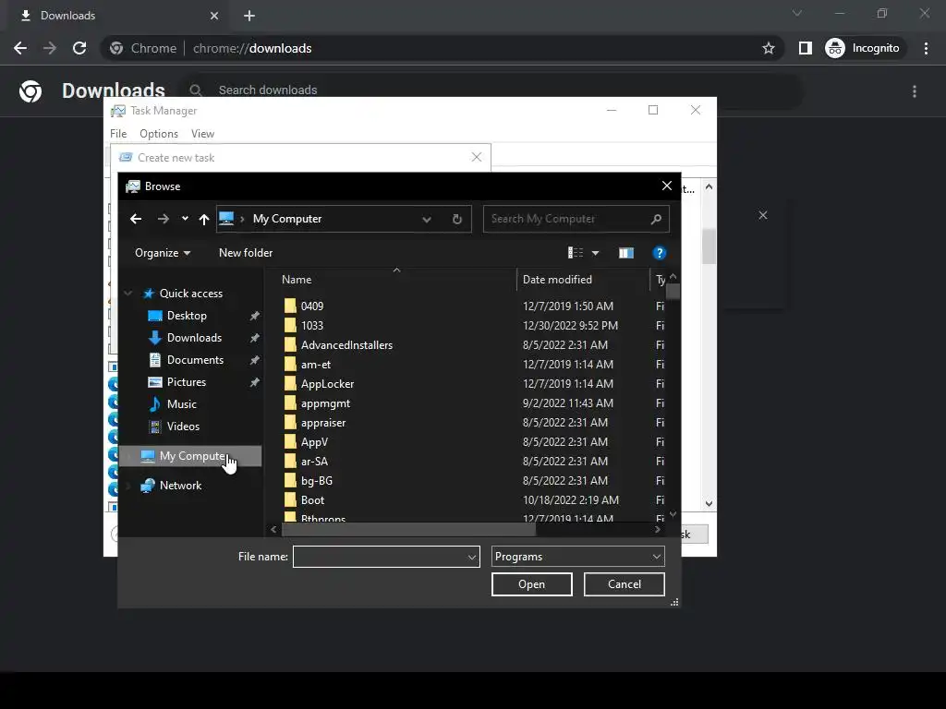
Task: Select Network in navigation pane
Action: [180, 486]
